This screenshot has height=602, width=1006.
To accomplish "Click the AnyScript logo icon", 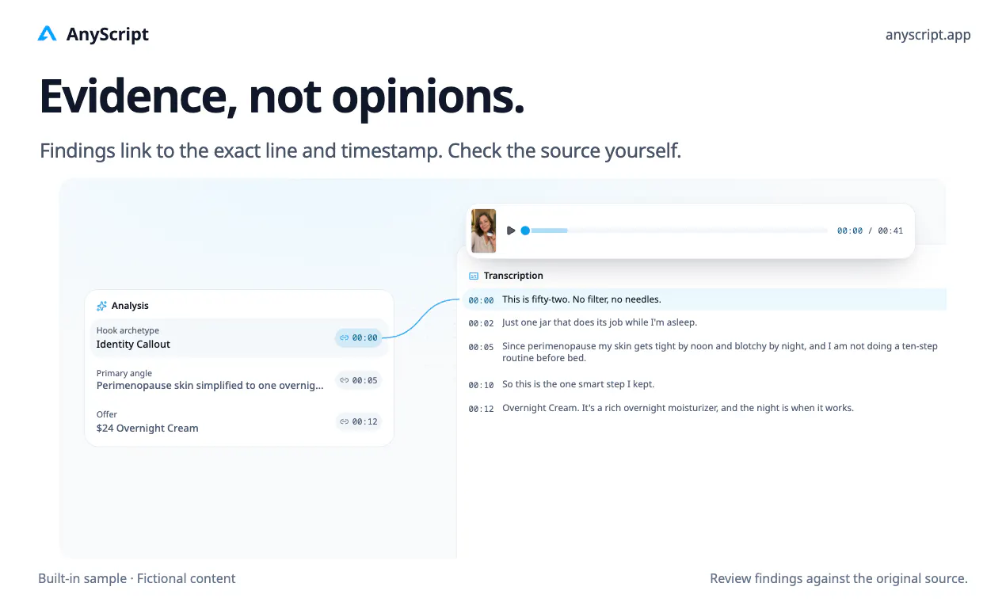I will (48, 34).
